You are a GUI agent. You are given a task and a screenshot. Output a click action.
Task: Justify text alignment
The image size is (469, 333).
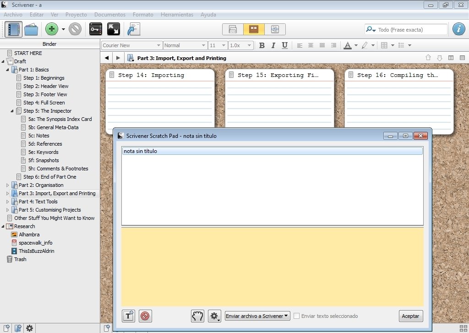322,45
